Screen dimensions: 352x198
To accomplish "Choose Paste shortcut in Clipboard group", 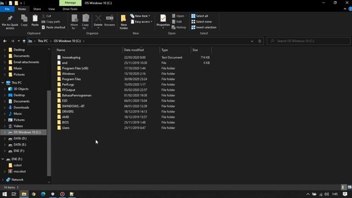I will [53, 28].
